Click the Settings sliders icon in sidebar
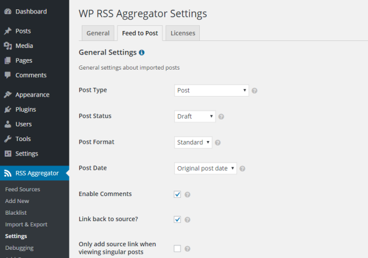Screen dimensions: 368x258 pos(8,153)
